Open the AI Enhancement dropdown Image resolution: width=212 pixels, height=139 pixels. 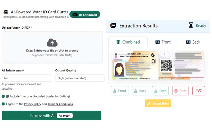click(x=26, y=78)
